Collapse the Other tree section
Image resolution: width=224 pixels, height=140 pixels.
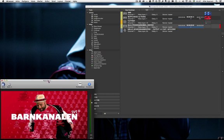tap(87, 50)
